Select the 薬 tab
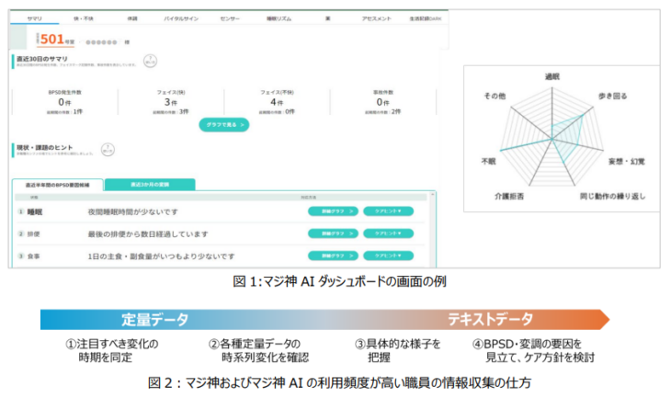The height and width of the screenshot is (398, 671). click(328, 18)
